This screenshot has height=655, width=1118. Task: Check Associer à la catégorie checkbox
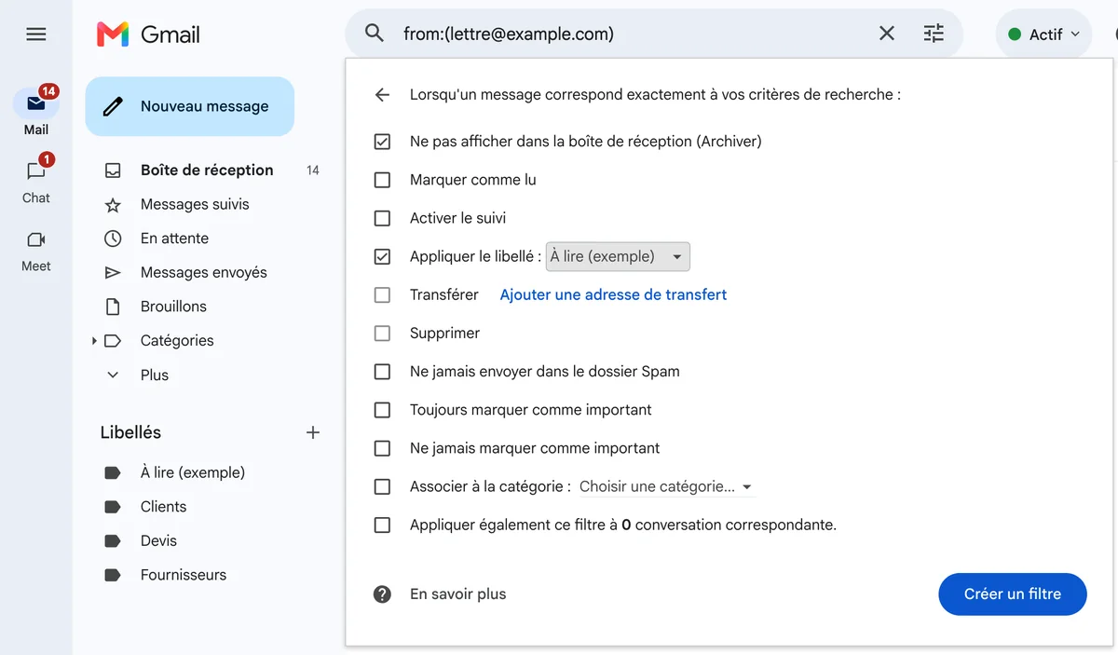tap(382, 486)
